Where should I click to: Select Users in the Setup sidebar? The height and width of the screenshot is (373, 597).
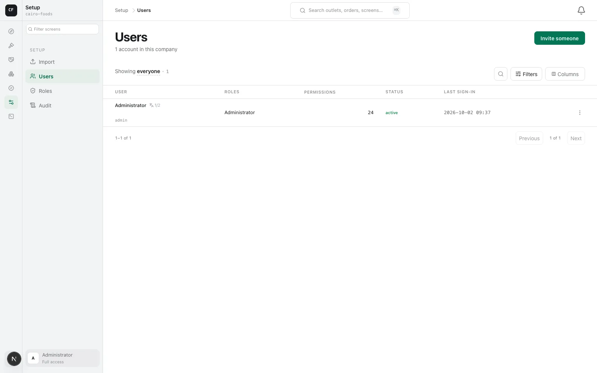pos(62,76)
